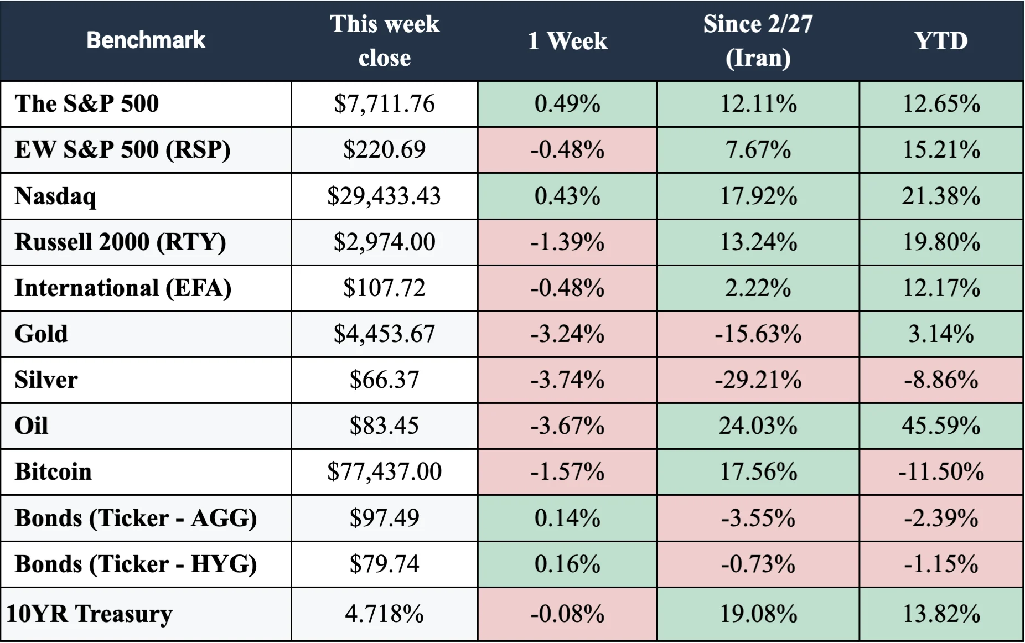Select the Russell 2000 (RTY) row label
This screenshot has height=643, width=1025.
120,242
